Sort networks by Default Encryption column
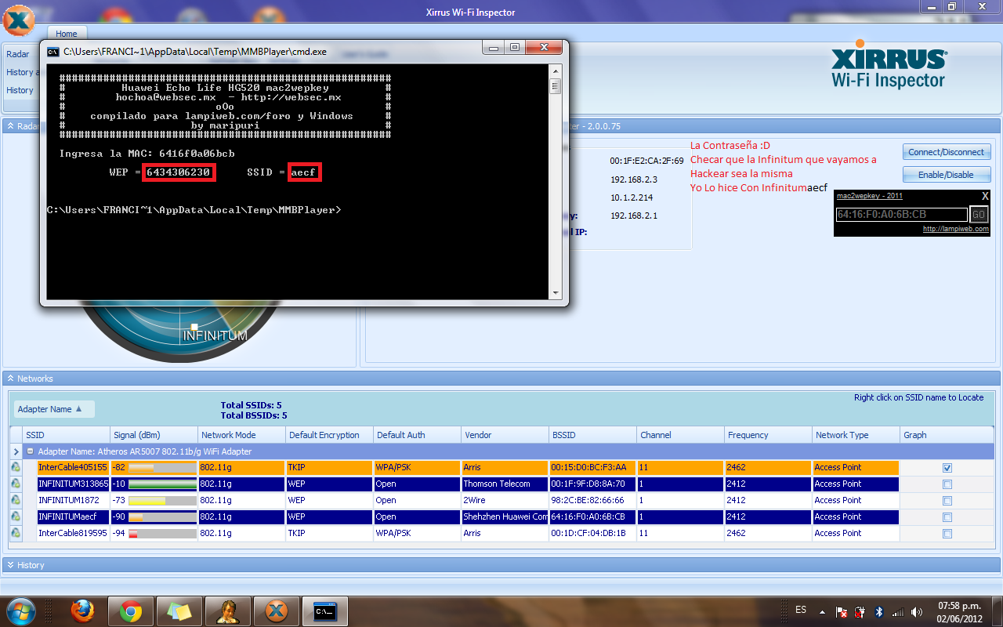 tap(329, 435)
